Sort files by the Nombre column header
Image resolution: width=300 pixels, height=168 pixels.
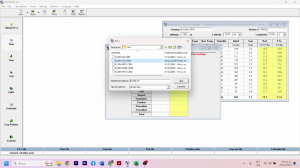116,53
